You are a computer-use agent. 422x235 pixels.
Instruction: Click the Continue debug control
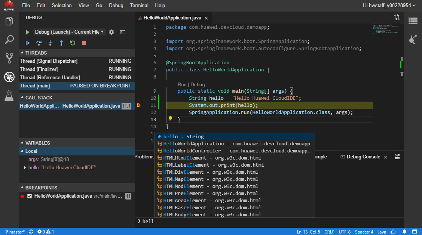(x=28, y=43)
